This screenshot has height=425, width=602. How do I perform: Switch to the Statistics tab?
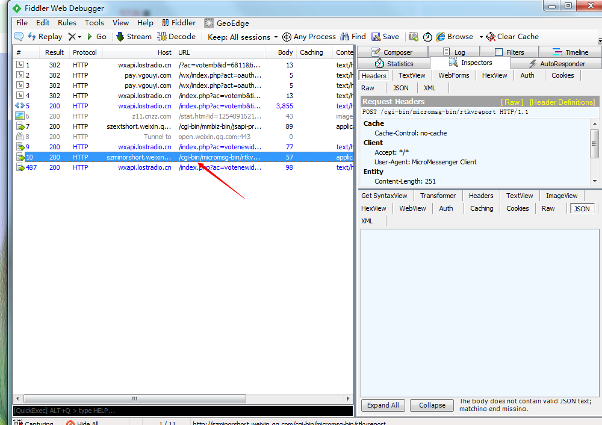click(x=394, y=64)
